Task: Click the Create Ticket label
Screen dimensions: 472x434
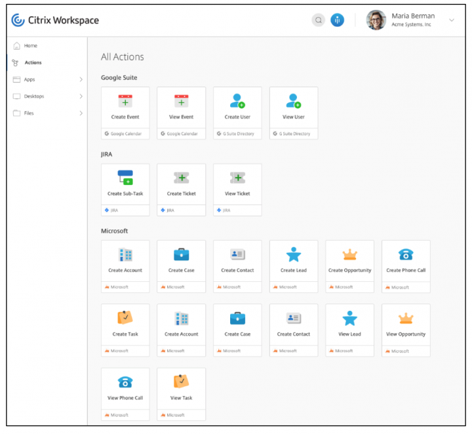Action: click(181, 193)
